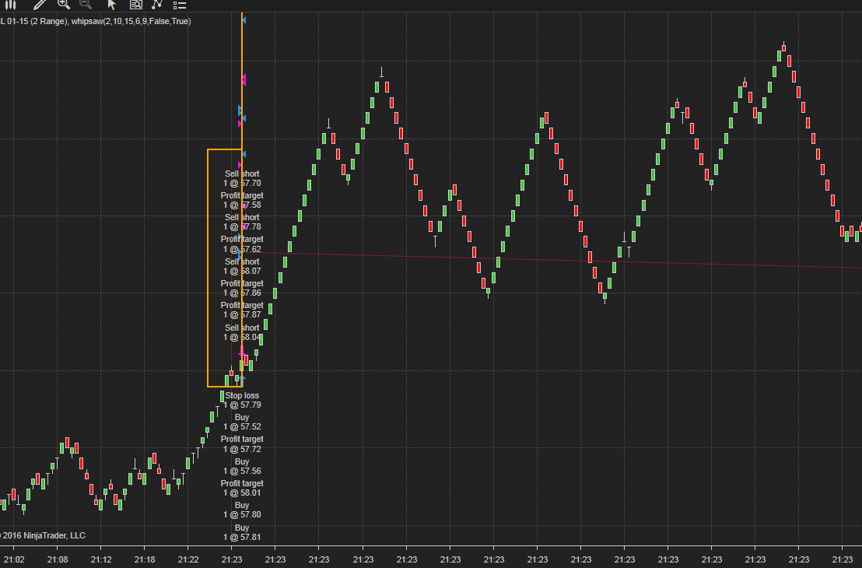Click the 21:08 time axis label
The height and width of the screenshot is (568, 862).
click(x=57, y=559)
